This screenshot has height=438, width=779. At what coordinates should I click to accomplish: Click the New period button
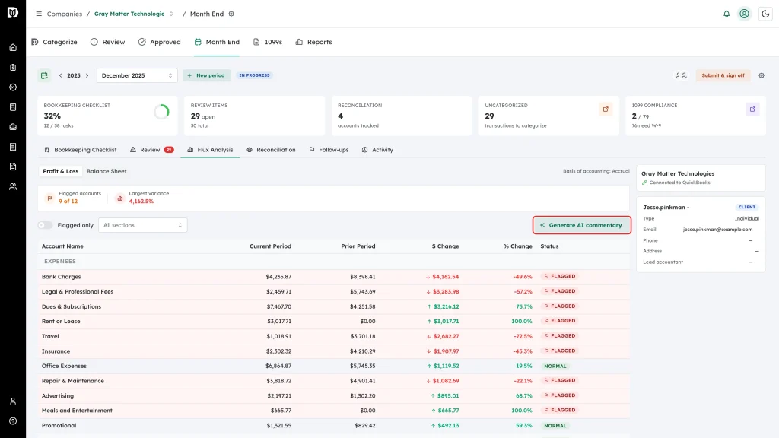pyautogui.click(x=206, y=75)
